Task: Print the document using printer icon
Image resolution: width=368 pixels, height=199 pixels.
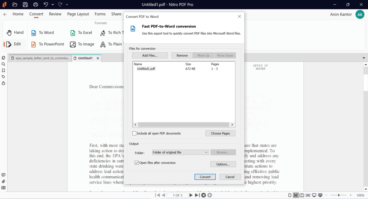Action: (35, 4)
